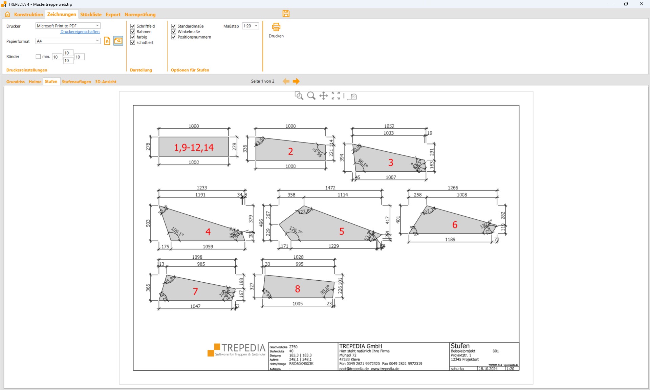Click the save disk icon
This screenshot has width=650, height=390.
click(x=286, y=14)
